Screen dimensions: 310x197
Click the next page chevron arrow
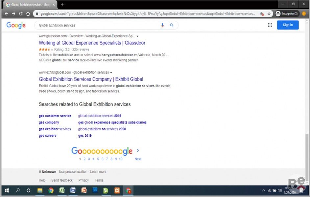[138, 151]
